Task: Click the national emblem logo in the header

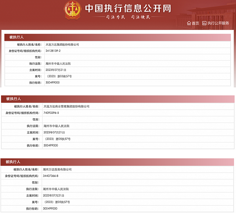Action: [73, 10]
